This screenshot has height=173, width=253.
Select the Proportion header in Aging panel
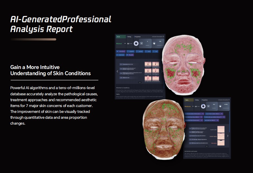click(x=205, y=100)
